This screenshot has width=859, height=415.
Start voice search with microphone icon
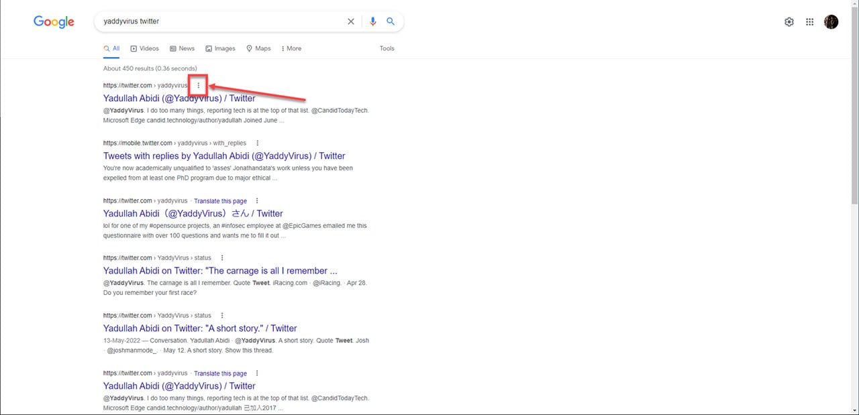[373, 21]
